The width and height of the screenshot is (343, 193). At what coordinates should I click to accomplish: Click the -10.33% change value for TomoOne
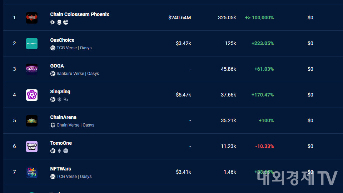pos(264,146)
